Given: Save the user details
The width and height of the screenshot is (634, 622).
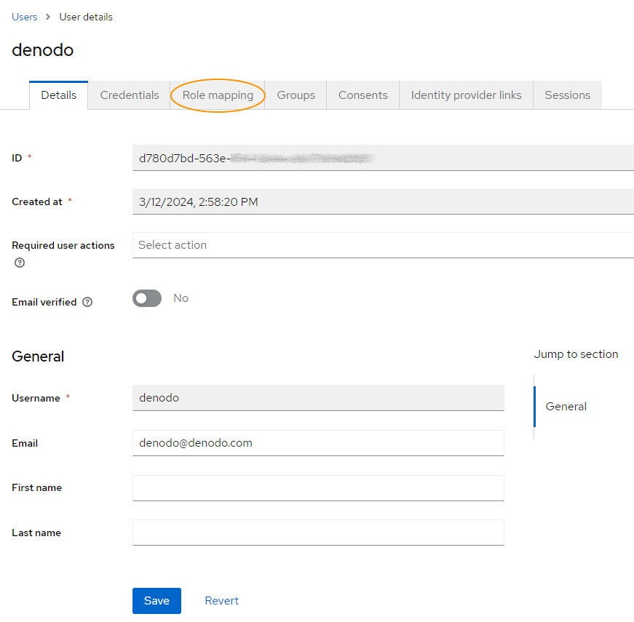Looking at the screenshot, I should [x=156, y=601].
